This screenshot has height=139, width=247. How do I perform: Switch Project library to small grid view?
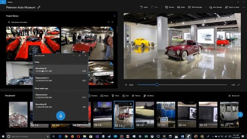112,22
